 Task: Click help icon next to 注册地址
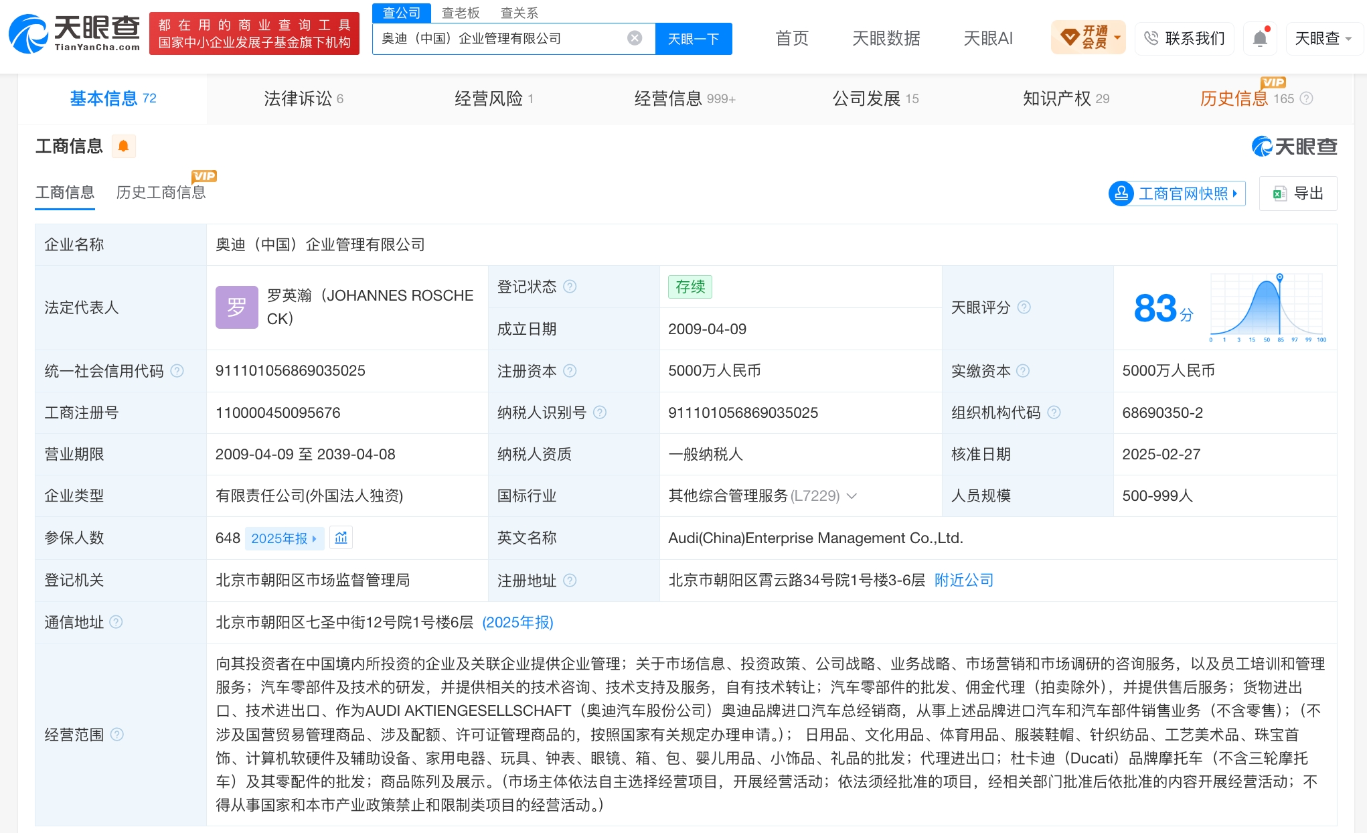[x=570, y=581]
